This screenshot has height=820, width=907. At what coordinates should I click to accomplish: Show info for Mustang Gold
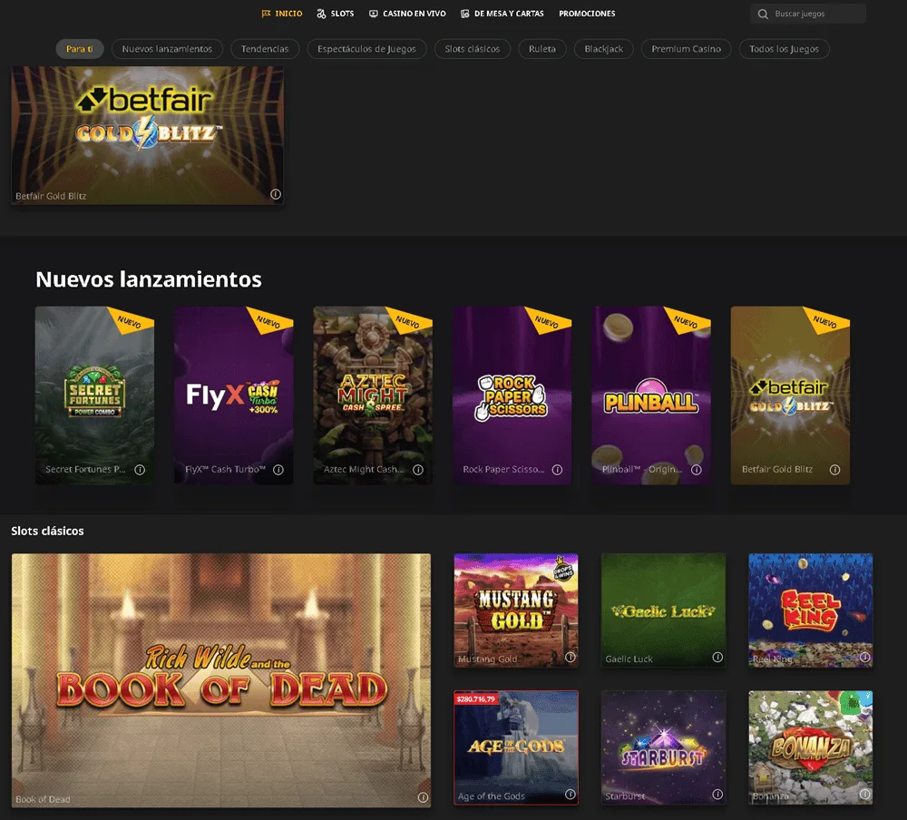(570, 657)
